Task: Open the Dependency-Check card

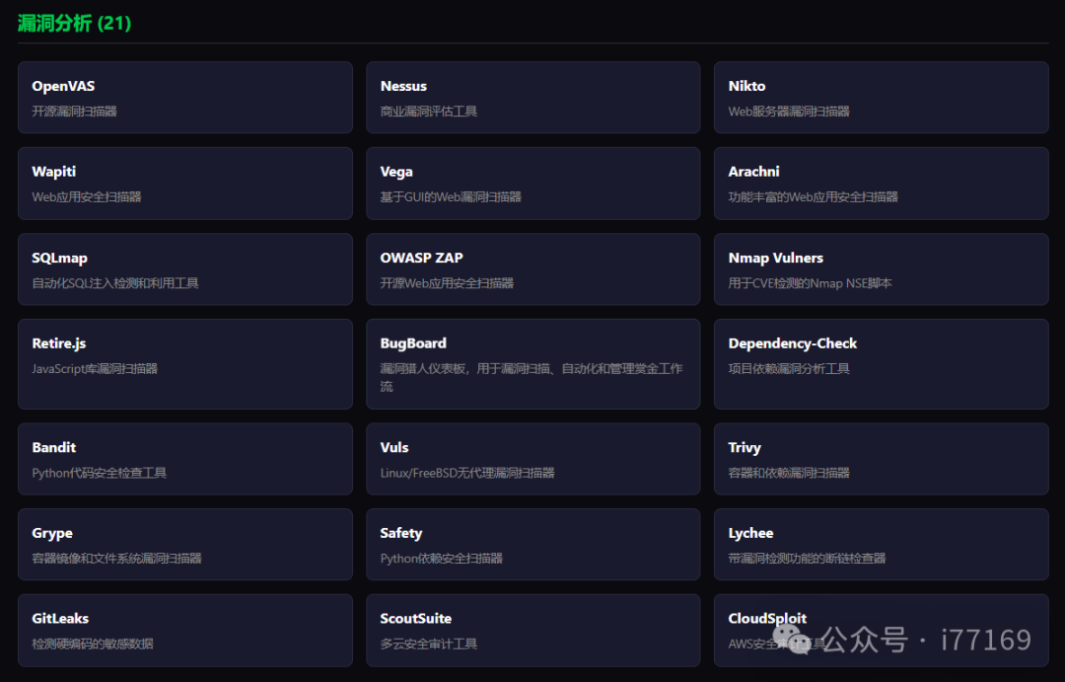Action: tap(881, 364)
